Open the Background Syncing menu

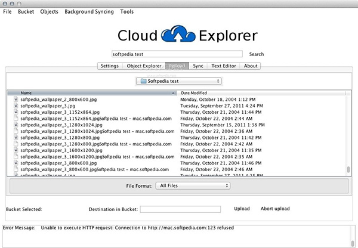(89, 12)
